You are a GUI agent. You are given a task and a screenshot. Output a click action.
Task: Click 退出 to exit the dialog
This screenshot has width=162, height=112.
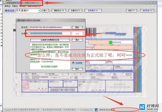point(77,40)
